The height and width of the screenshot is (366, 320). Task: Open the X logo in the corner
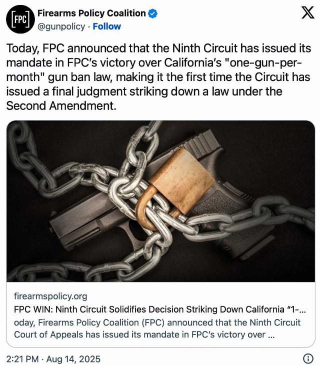[308, 12]
